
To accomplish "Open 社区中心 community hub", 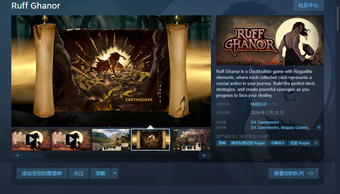I will click(308, 5).
